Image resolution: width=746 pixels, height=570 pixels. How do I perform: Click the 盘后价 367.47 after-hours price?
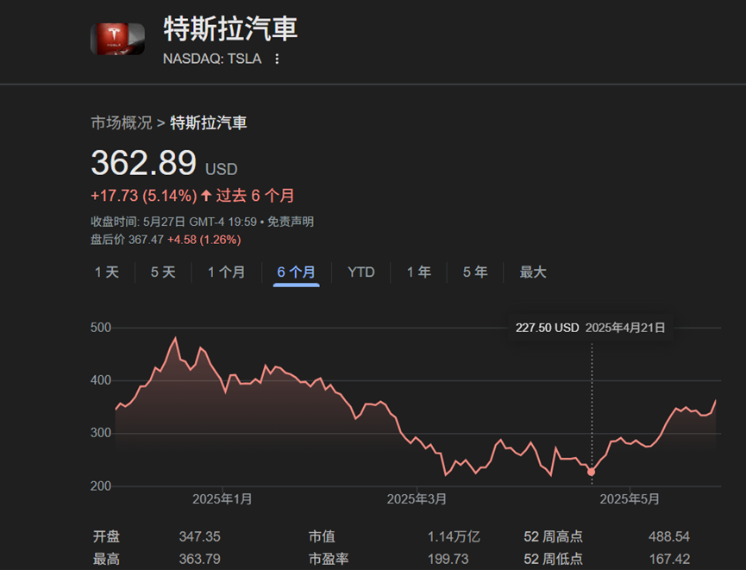pos(127,240)
